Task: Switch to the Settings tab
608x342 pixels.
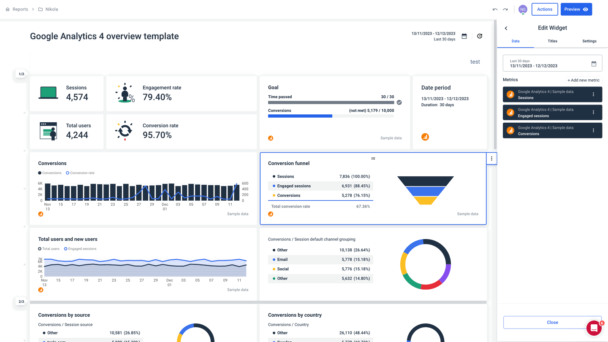Action: click(589, 41)
